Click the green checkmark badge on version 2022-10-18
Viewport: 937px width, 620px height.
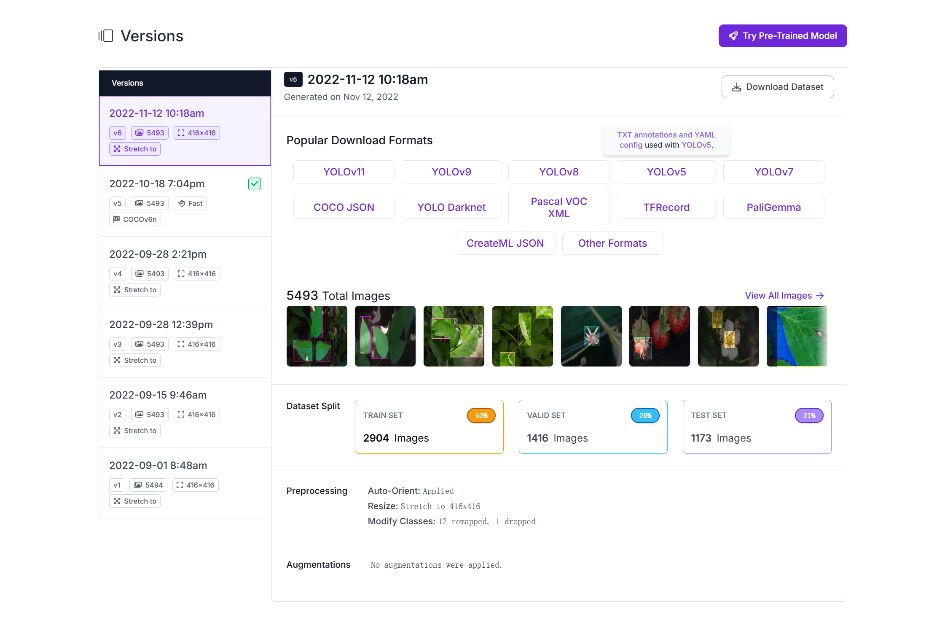(x=255, y=184)
